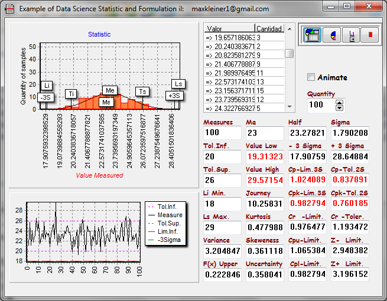Viewport: 387px width, 301px height.
Task: Click the application icon in title bar
Action: pyautogui.click(x=9, y=9)
